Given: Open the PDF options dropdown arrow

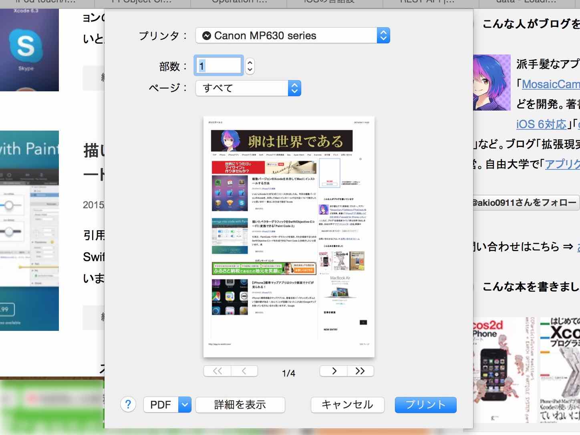Looking at the screenshot, I should coord(185,405).
